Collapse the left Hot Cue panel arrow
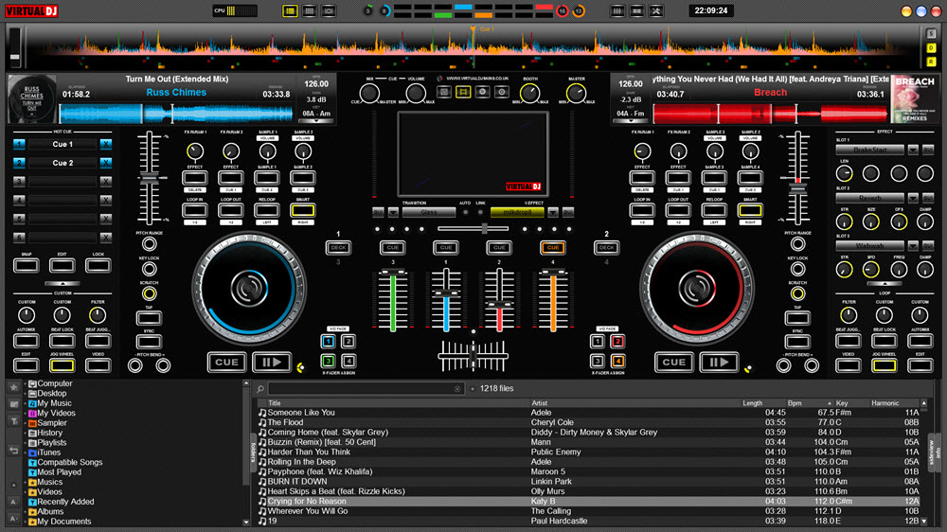This screenshot has width=947, height=532. [x=63, y=283]
